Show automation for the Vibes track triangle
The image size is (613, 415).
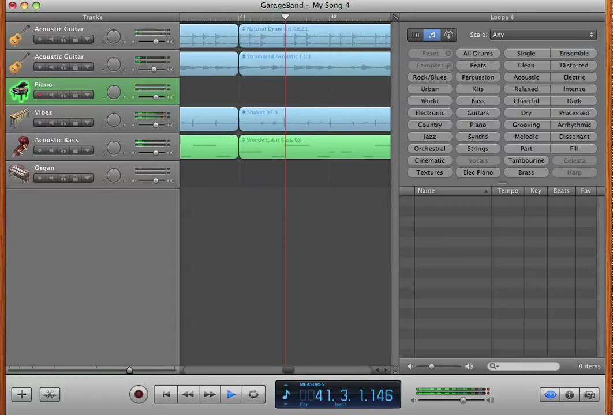pyautogui.click(x=87, y=123)
